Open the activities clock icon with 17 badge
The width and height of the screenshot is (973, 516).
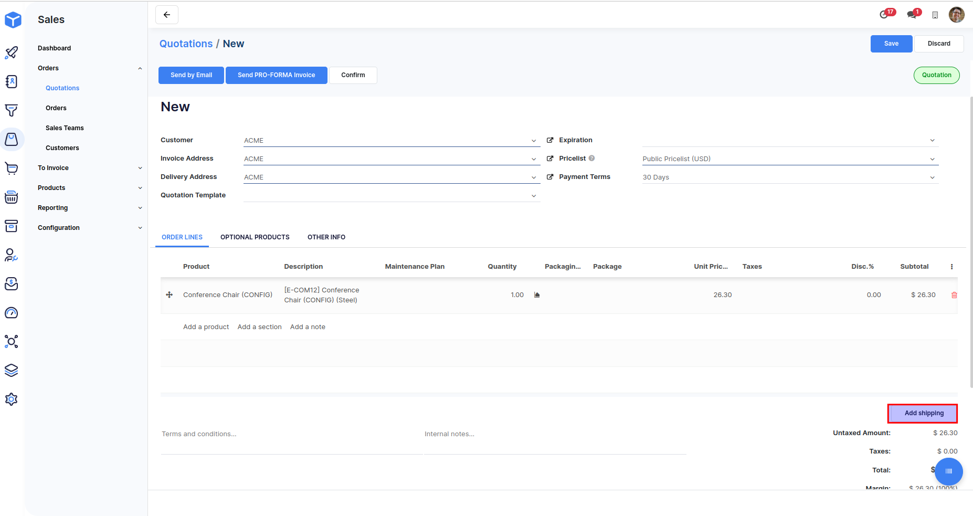tap(884, 15)
